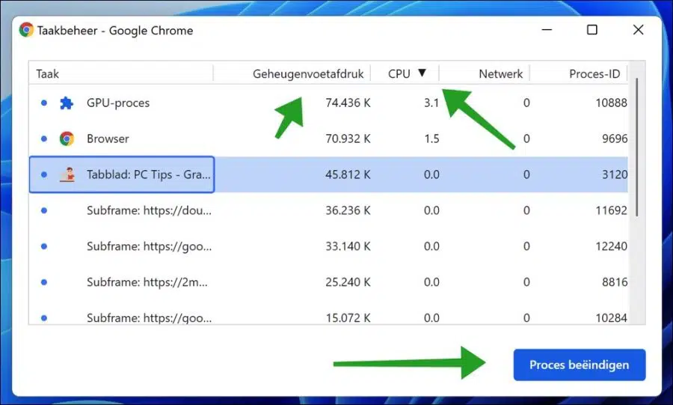Screen dimensions: 673x405
Task: Select Subframe: https://dou... row
Action: click(x=328, y=210)
